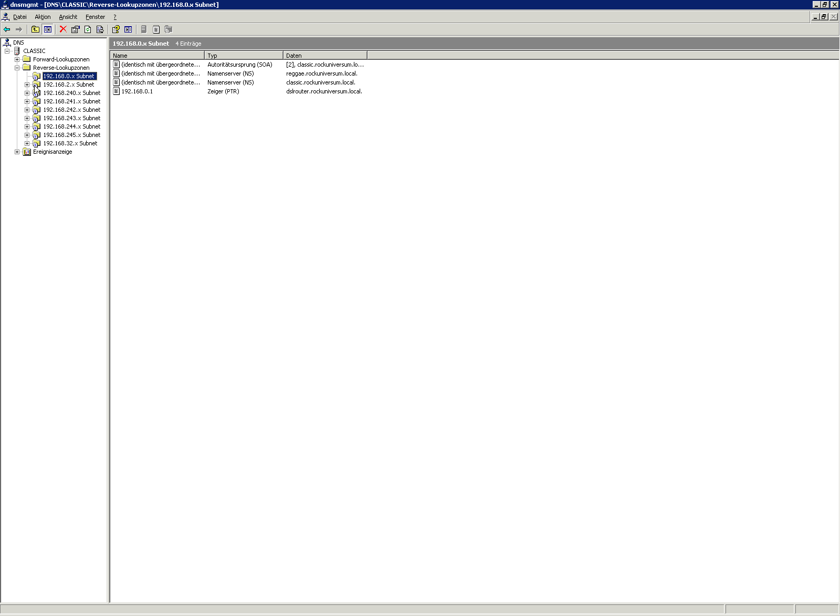Click the Export list icon
The height and width of the screenshot is (616, 840).
100,29
